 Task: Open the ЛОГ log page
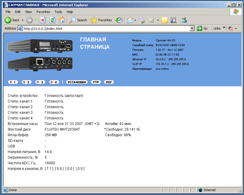coord(109,82)
